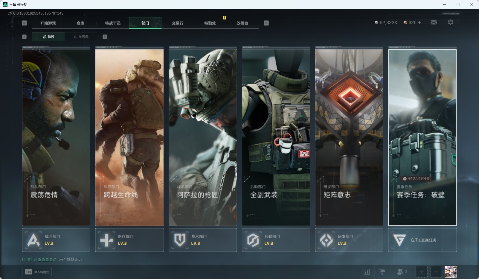Viewport: 479px width, 279px height.
Task: Click the 三角洲行动 title bar app icon
Action: pyautogui.click(x=5, y=4)
